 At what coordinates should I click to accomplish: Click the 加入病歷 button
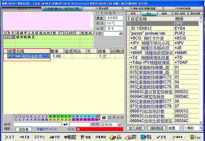pyautogui.click(x=135, y=128)
